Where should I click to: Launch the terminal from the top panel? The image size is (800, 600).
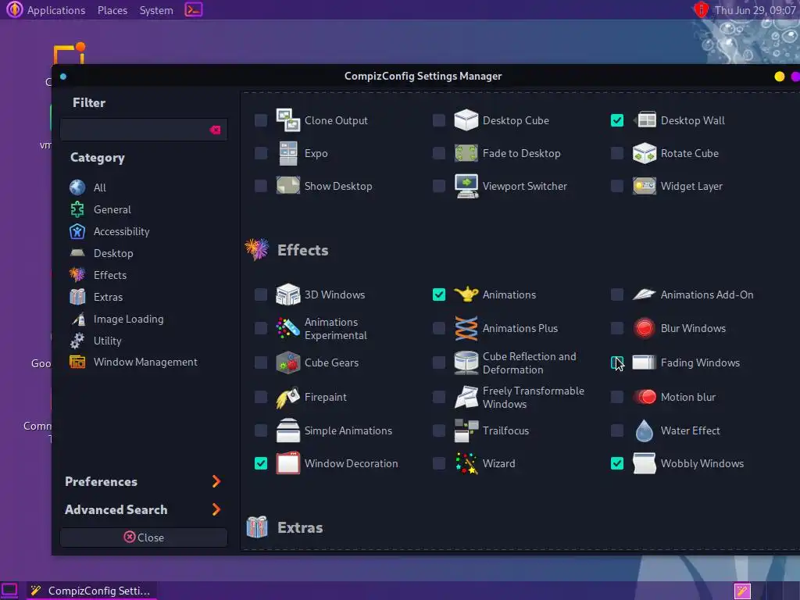[x=194, y=9]
